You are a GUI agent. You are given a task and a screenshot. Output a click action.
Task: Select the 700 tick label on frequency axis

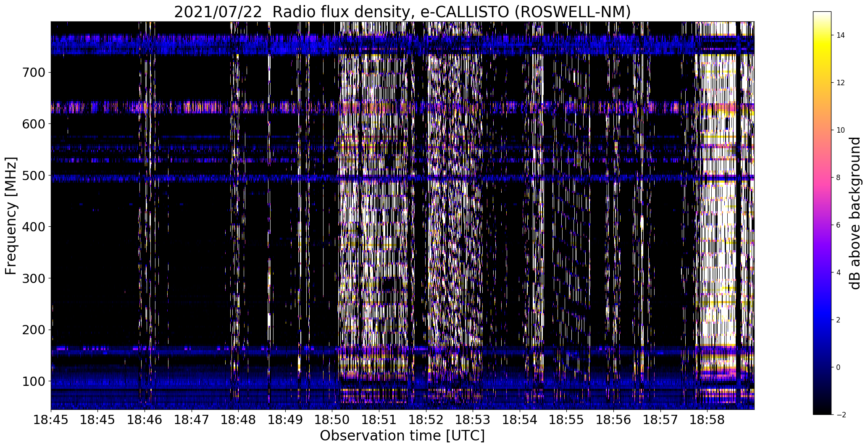click(x=33, y=73)
